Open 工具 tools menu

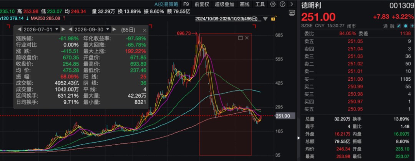coord(260,4)
